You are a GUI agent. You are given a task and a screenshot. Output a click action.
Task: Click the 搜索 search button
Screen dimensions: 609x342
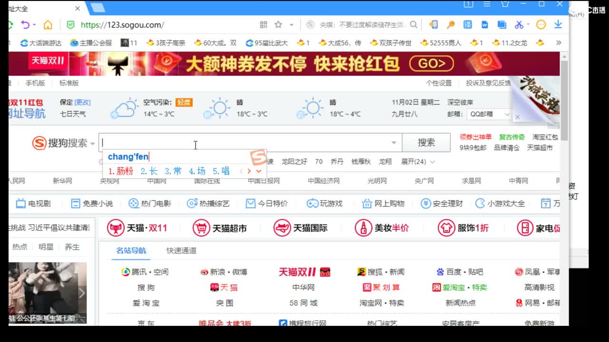tap(426, 142)
